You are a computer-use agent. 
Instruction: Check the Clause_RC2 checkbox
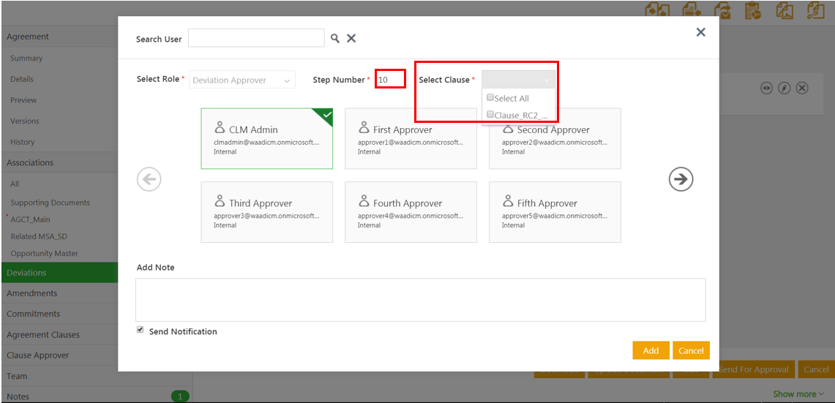[490, 115]
